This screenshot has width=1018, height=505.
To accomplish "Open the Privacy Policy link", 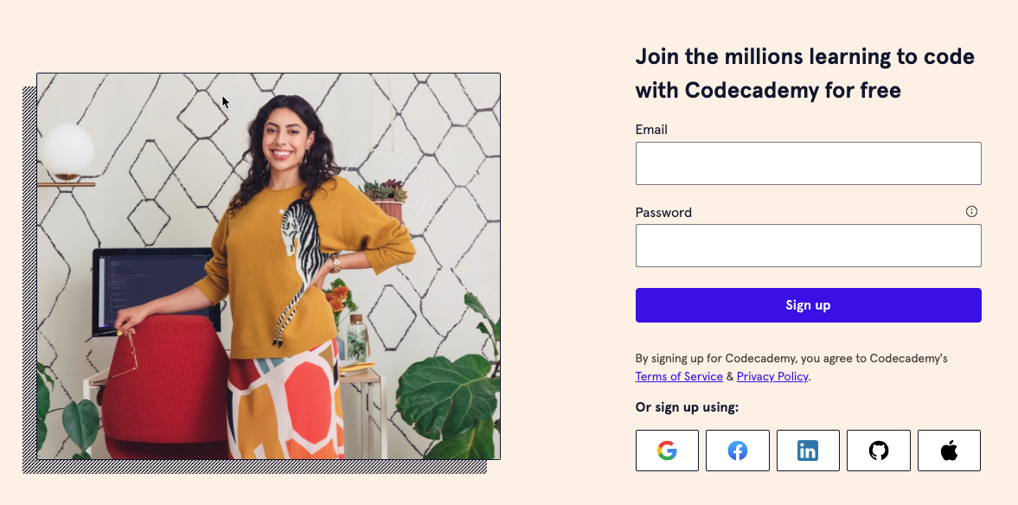I will click(772, 376).
